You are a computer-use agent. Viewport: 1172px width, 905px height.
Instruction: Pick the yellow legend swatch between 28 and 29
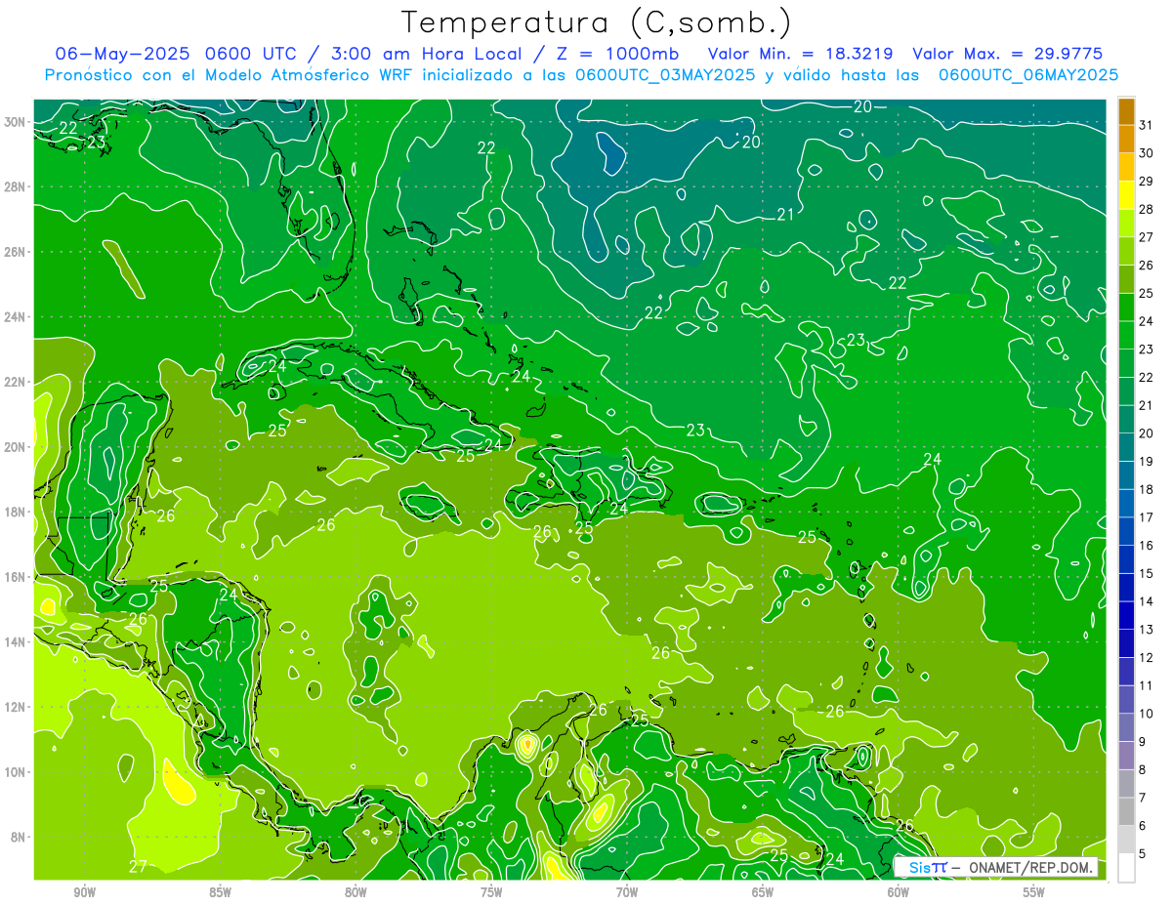coord(1127,195)
